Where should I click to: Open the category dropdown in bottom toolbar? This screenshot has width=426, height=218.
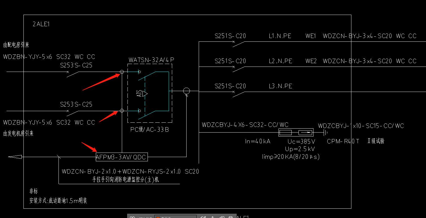pos(176,217)
